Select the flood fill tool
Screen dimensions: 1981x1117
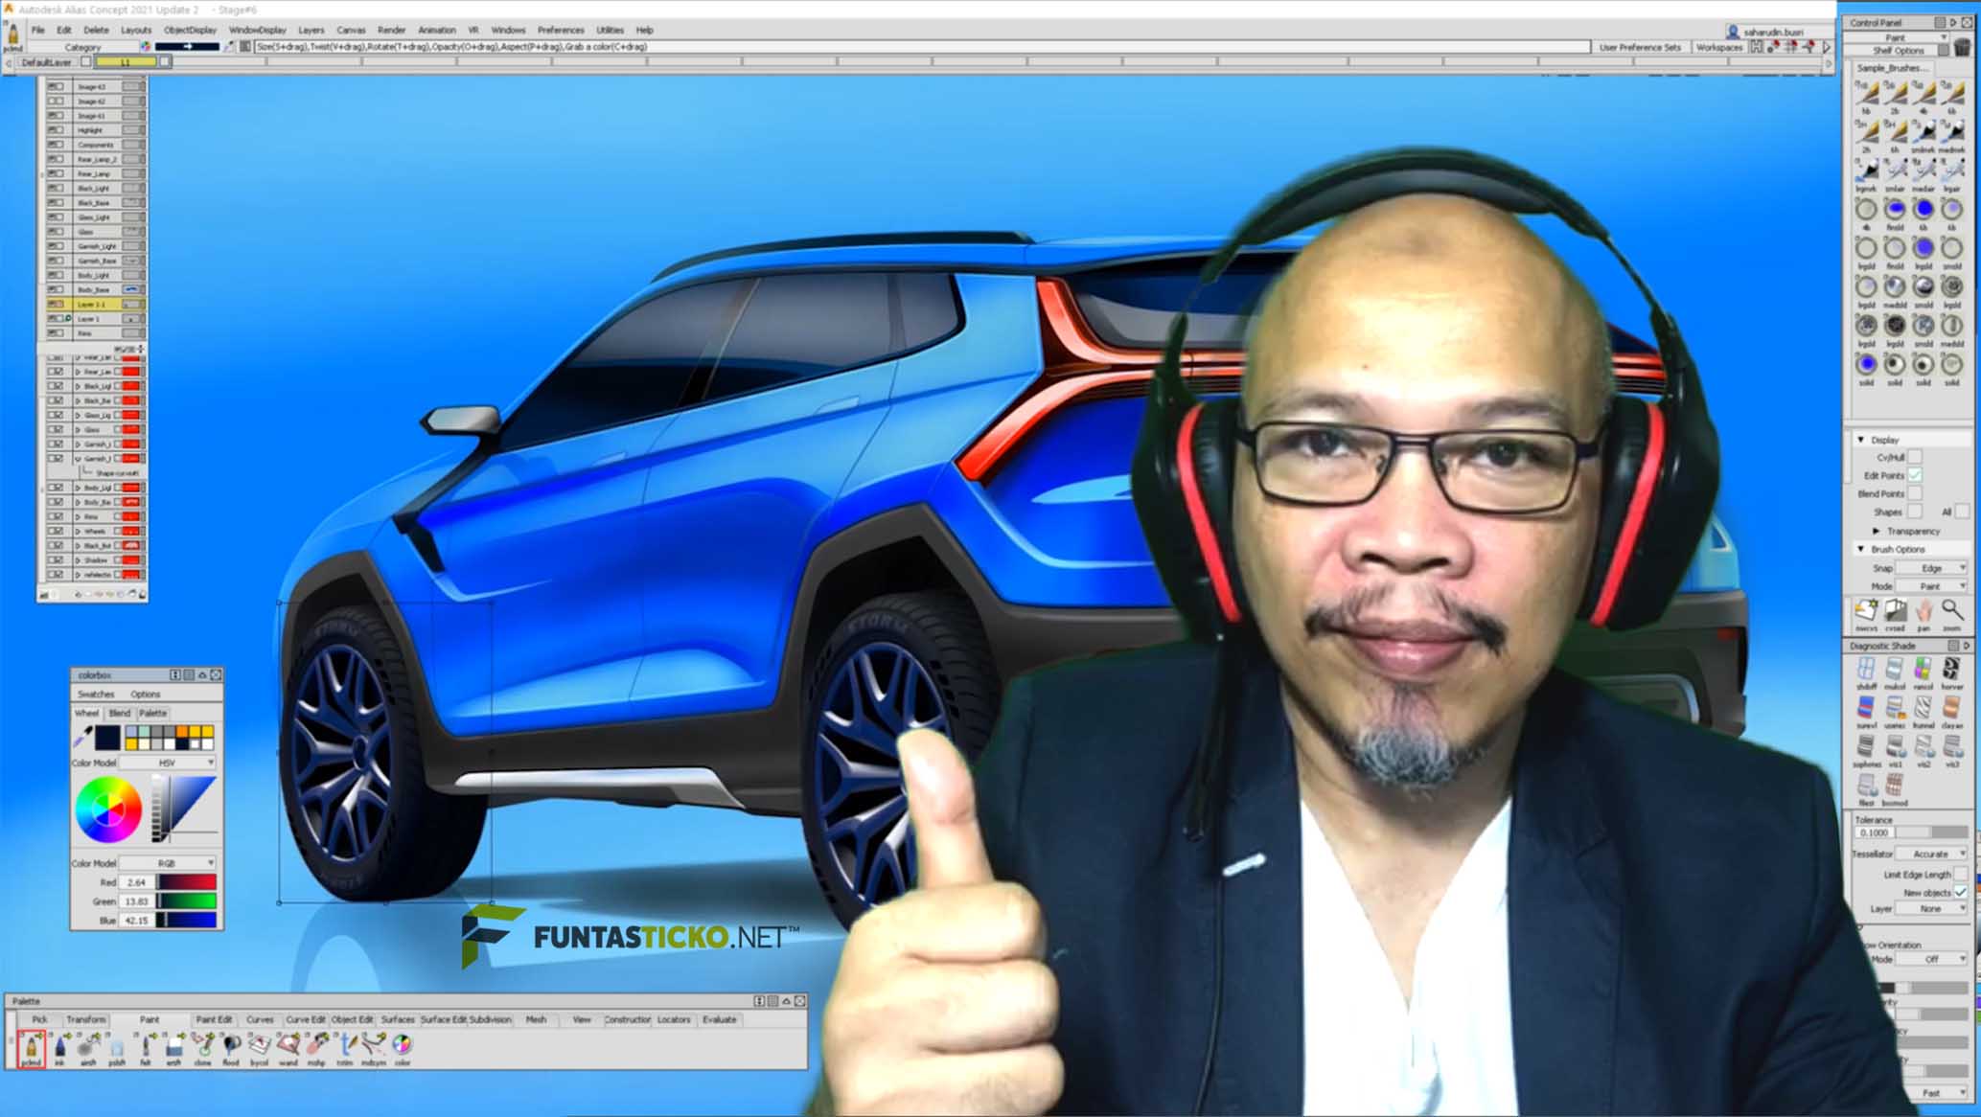coord(231,1047)
